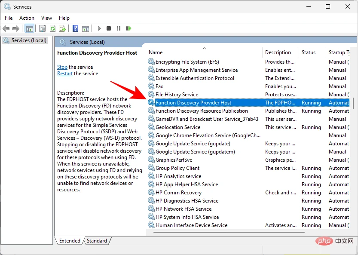The height and width of the screenshot is (255, 358).
Task: Go back using toolbar arrow
Action: tap(6, 28)
